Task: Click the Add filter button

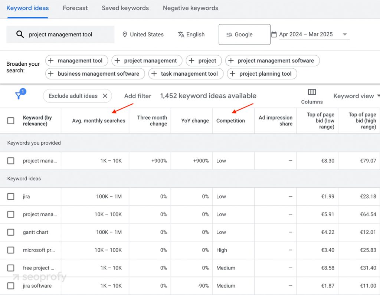Action: point(137,96)
